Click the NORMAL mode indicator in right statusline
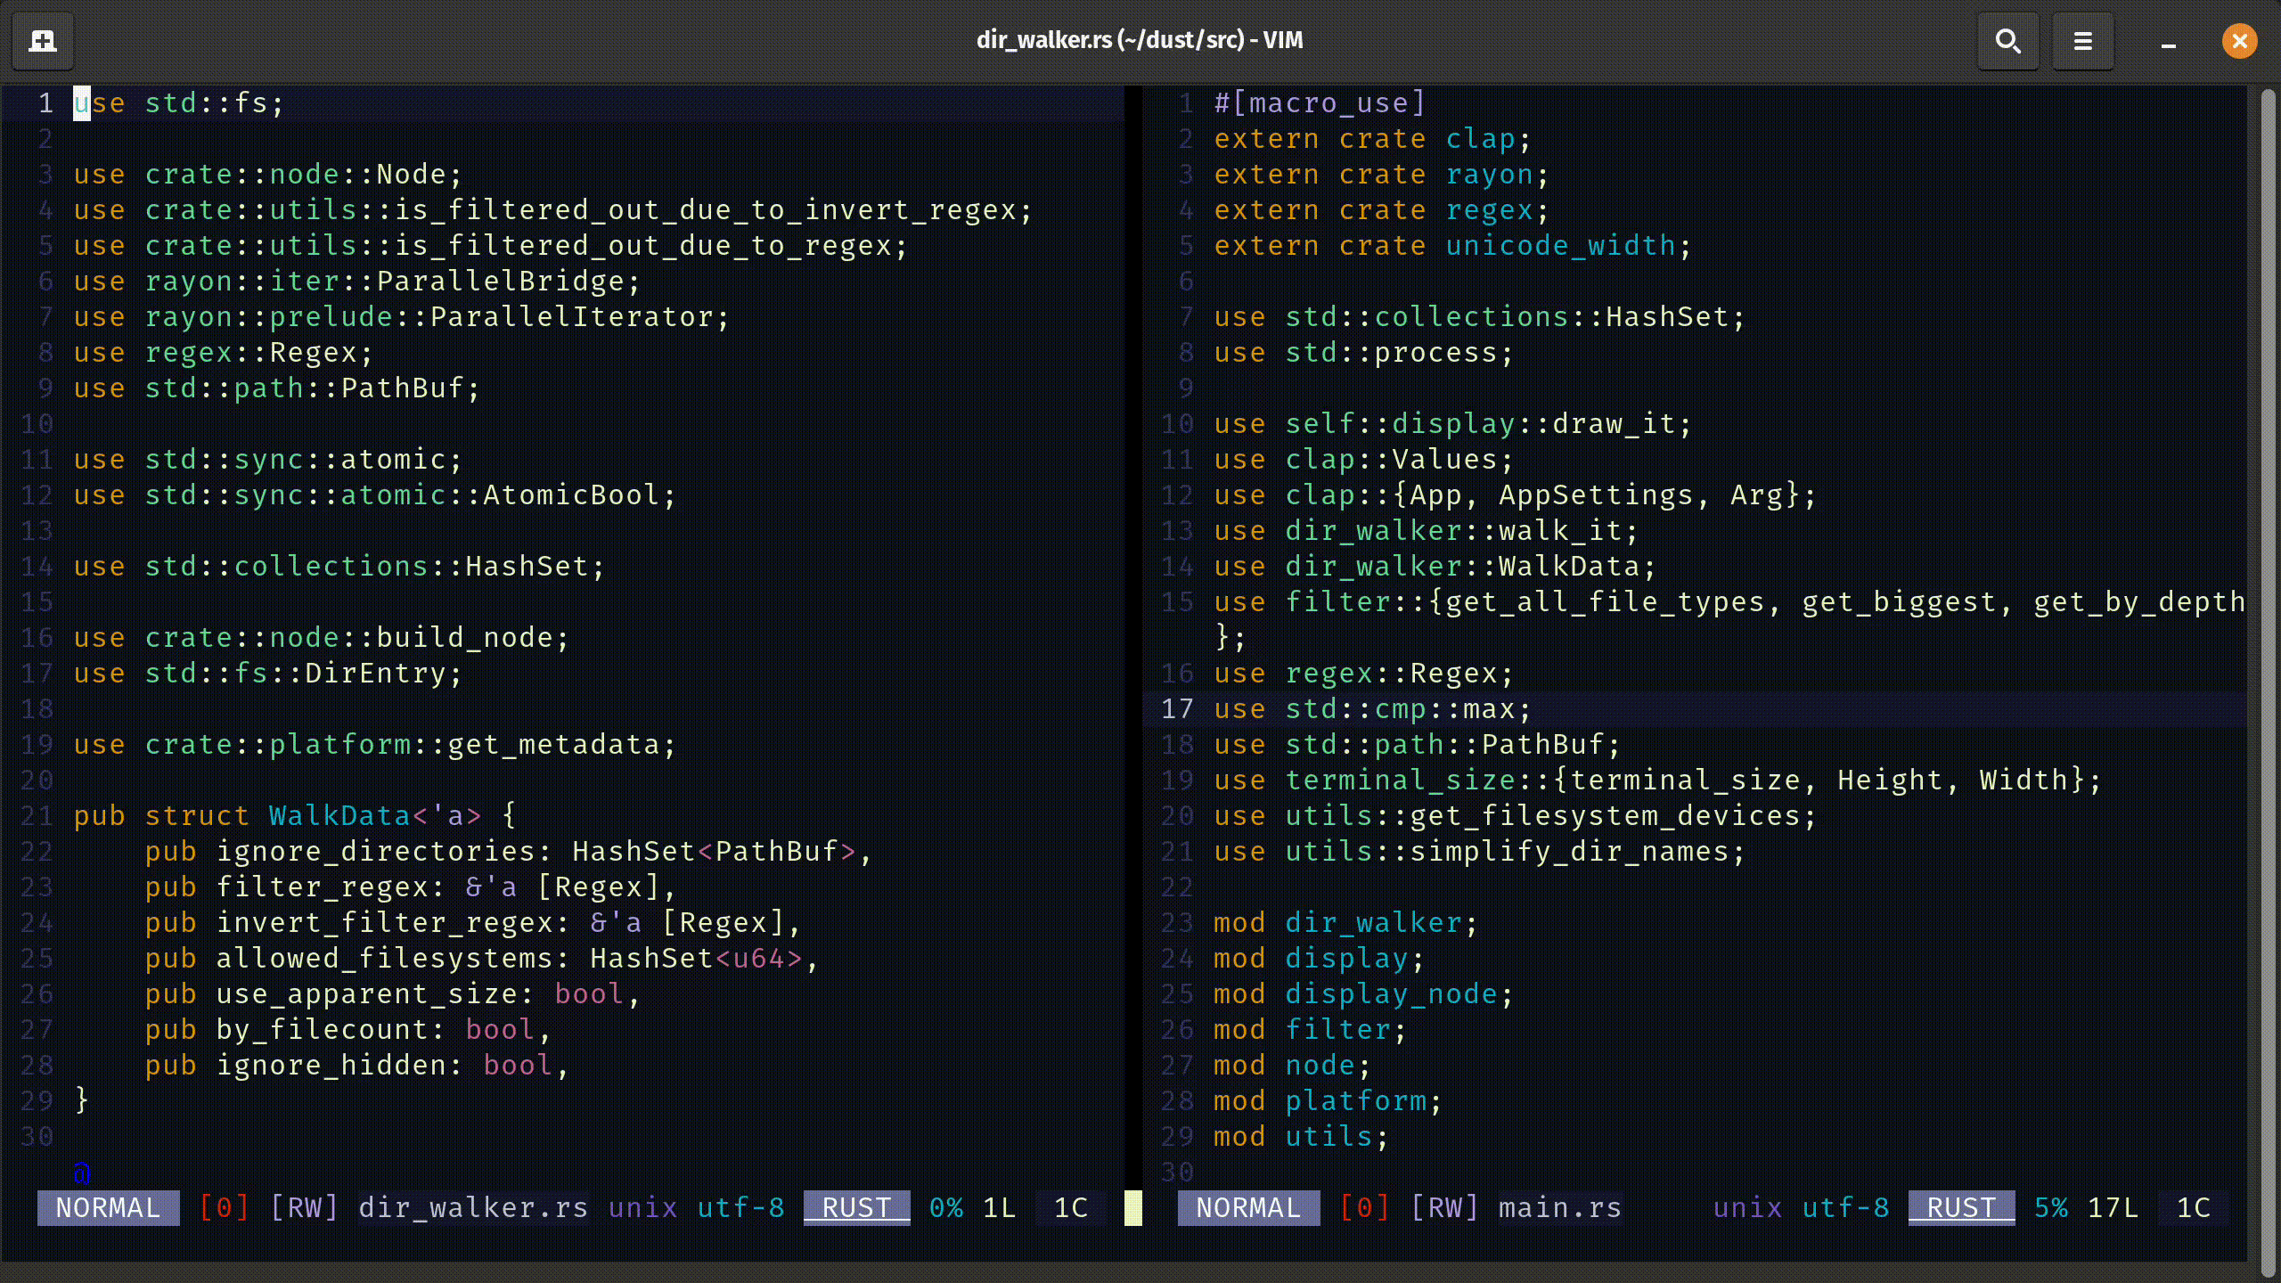The height and width of the screenshot is (1283, 2281). click(1247, 1207)
